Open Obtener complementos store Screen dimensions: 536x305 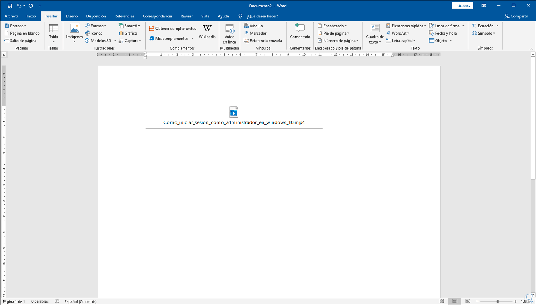click(173, 28)
